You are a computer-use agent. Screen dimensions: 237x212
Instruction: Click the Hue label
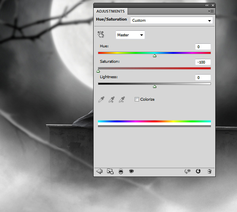click(104, 46)
